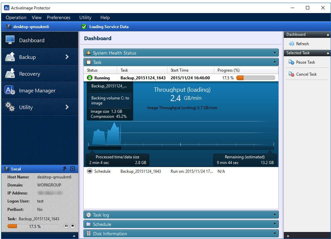
Task: Click the Task clipboard icon in header
Action: coord(89,62)
